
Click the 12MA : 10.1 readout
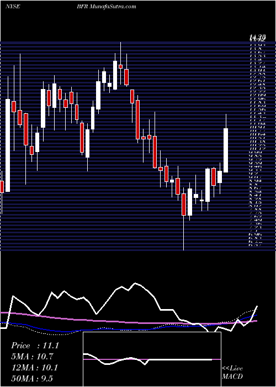34,368
